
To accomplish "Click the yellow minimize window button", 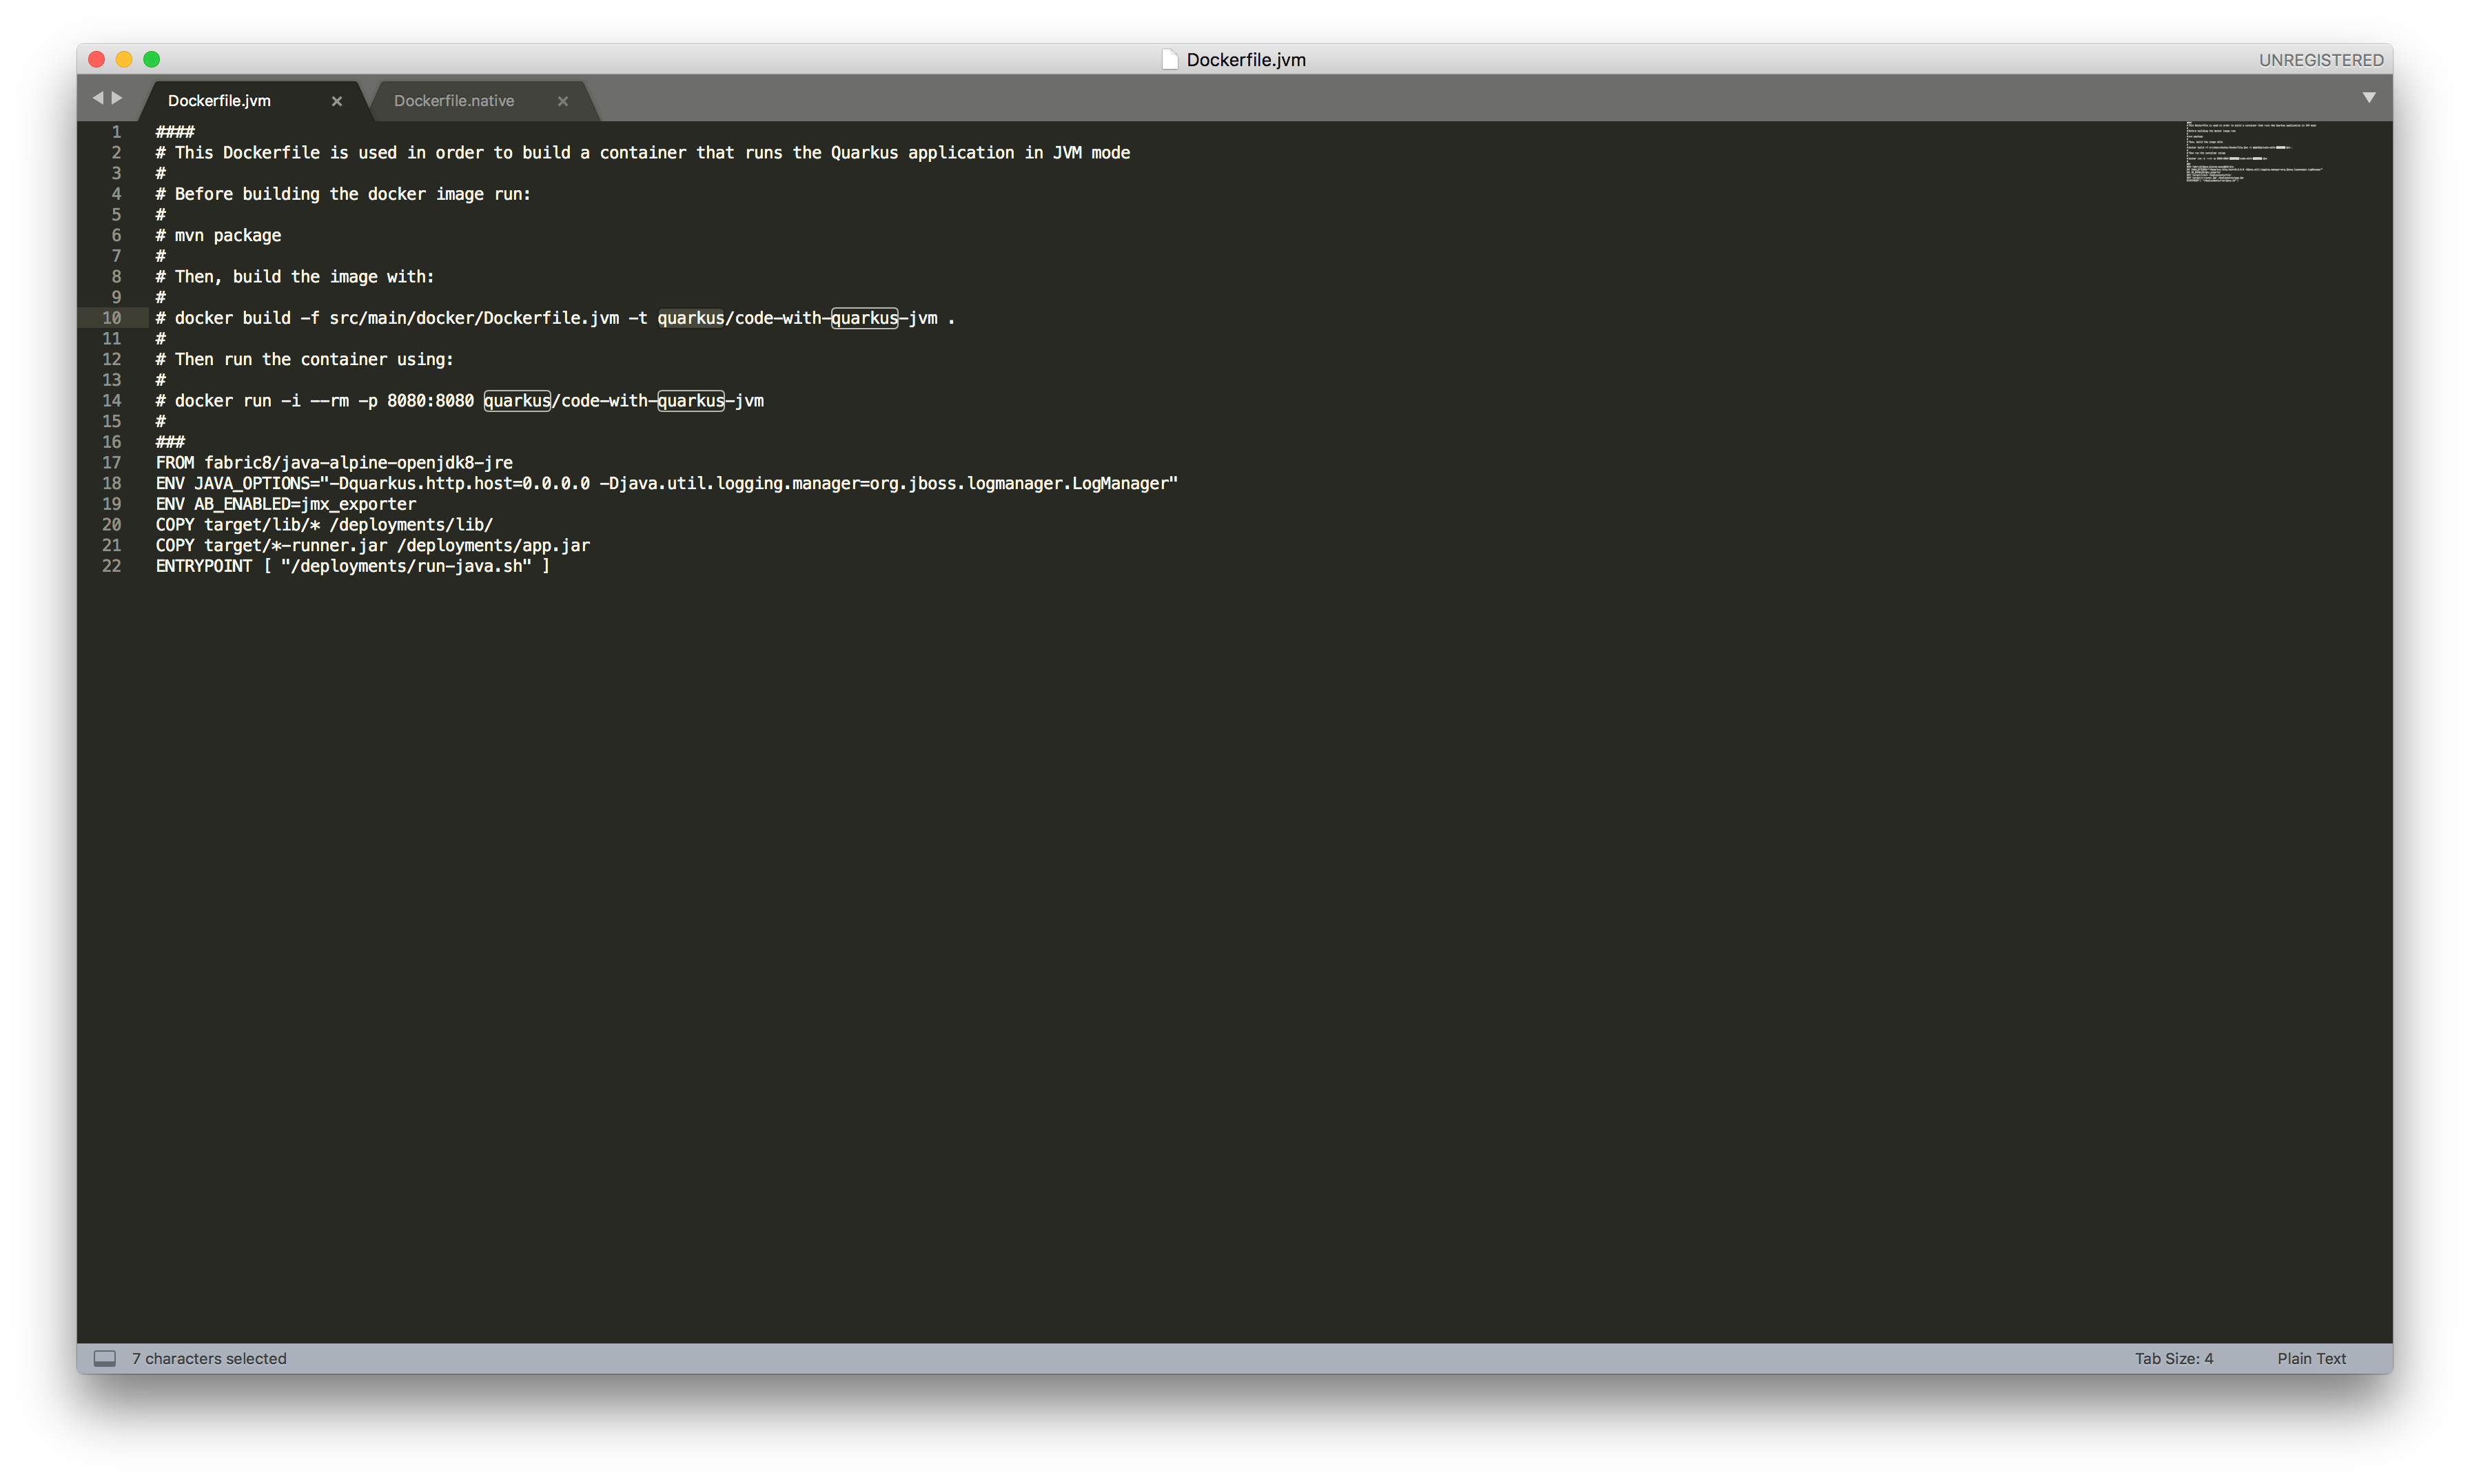I will [124, 60].
